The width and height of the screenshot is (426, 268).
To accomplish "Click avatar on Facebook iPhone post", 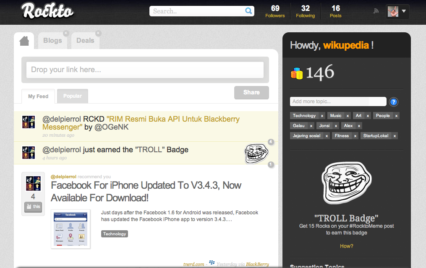I will point(33,183).
